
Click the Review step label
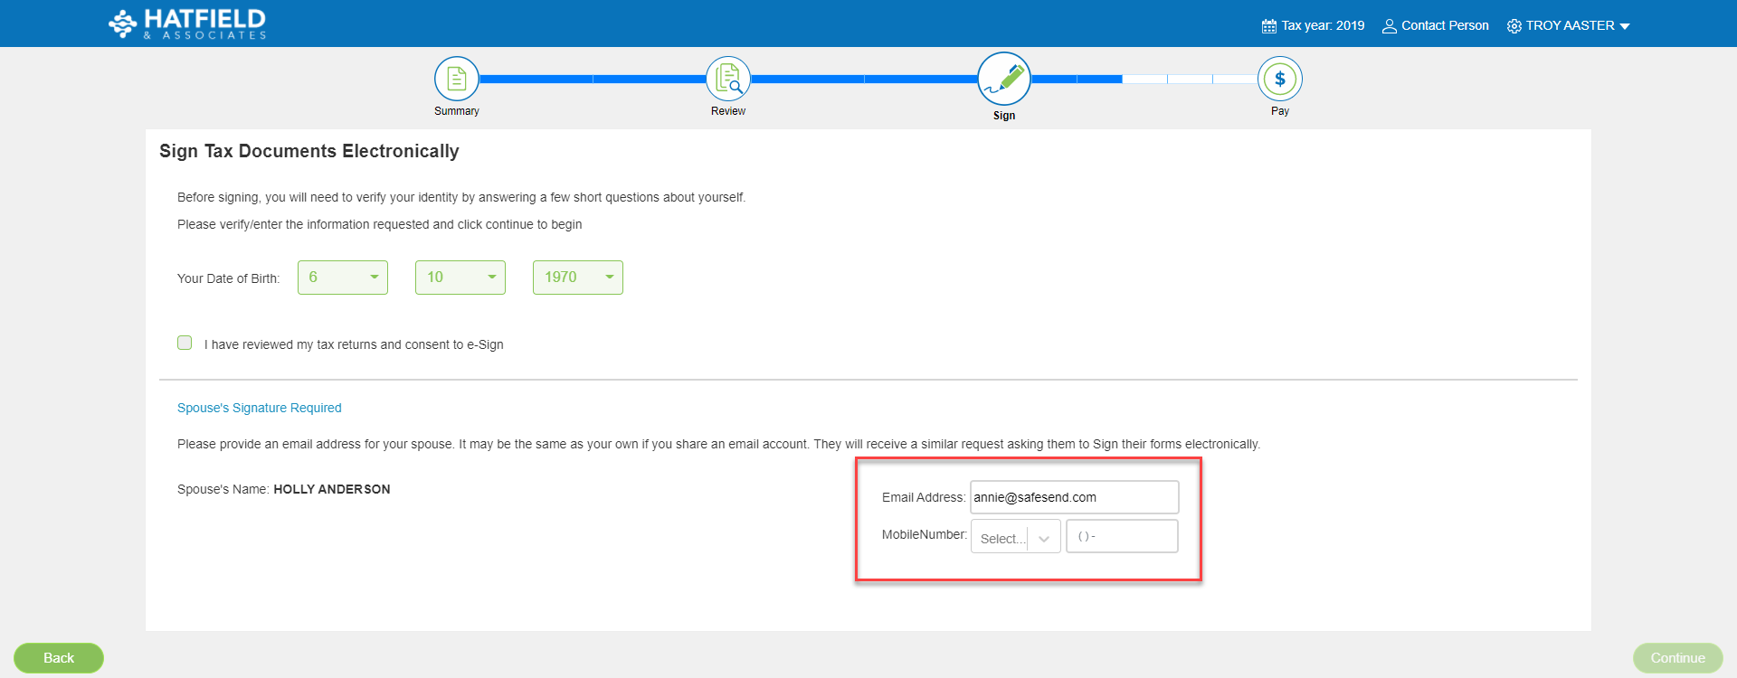point(728,111)
